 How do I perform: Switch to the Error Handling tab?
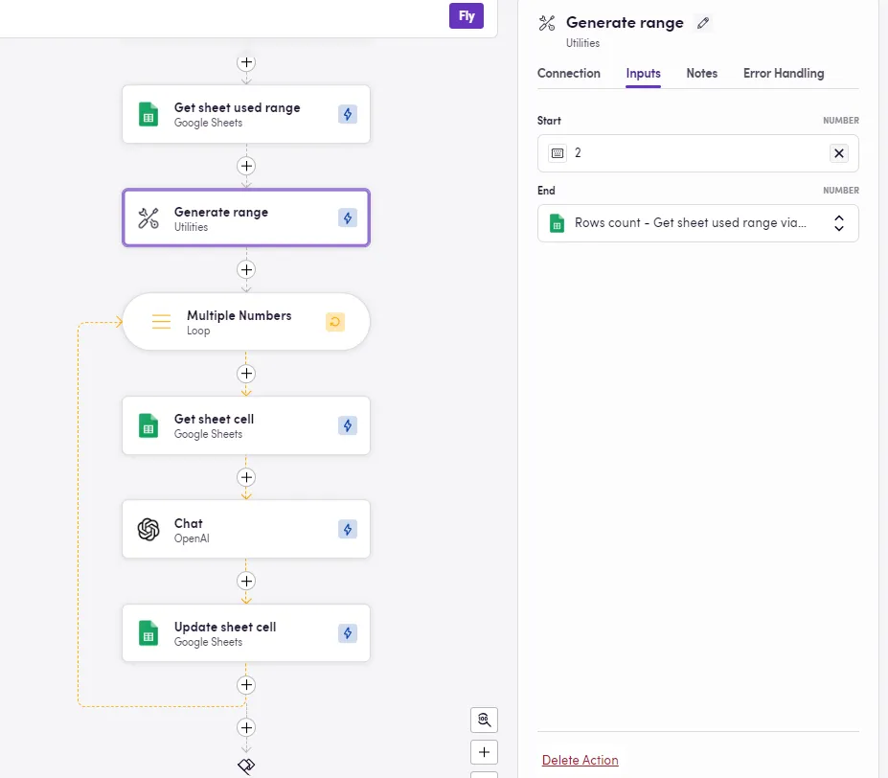pyautogui.click(x=783, y=73)
